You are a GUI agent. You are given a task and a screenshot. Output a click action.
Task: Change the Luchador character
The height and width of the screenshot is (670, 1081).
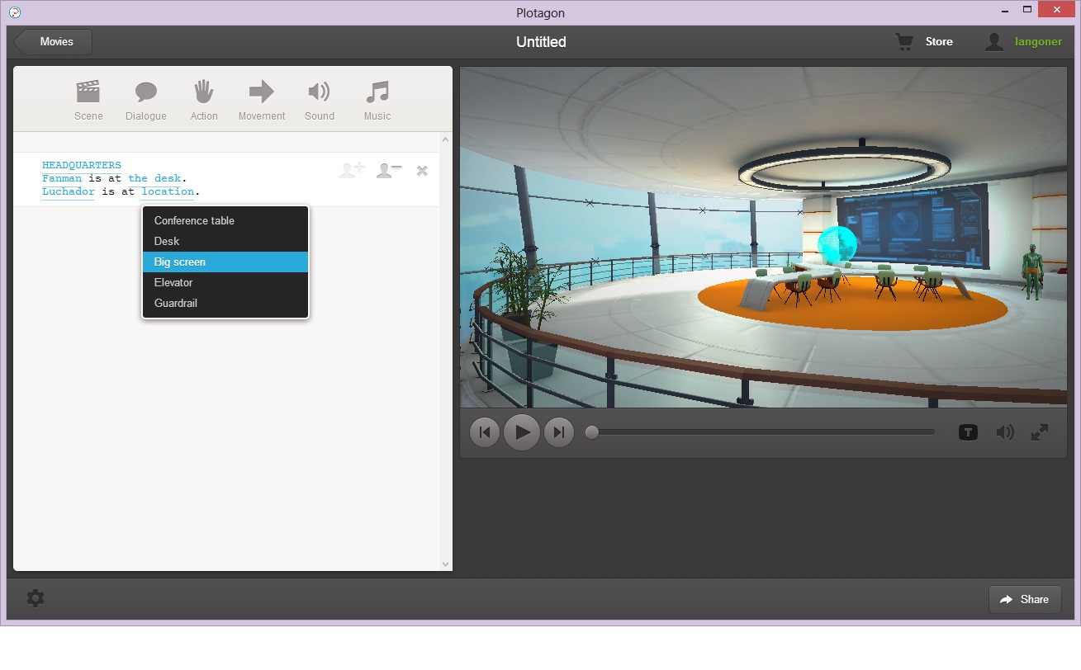click(69, 191)
